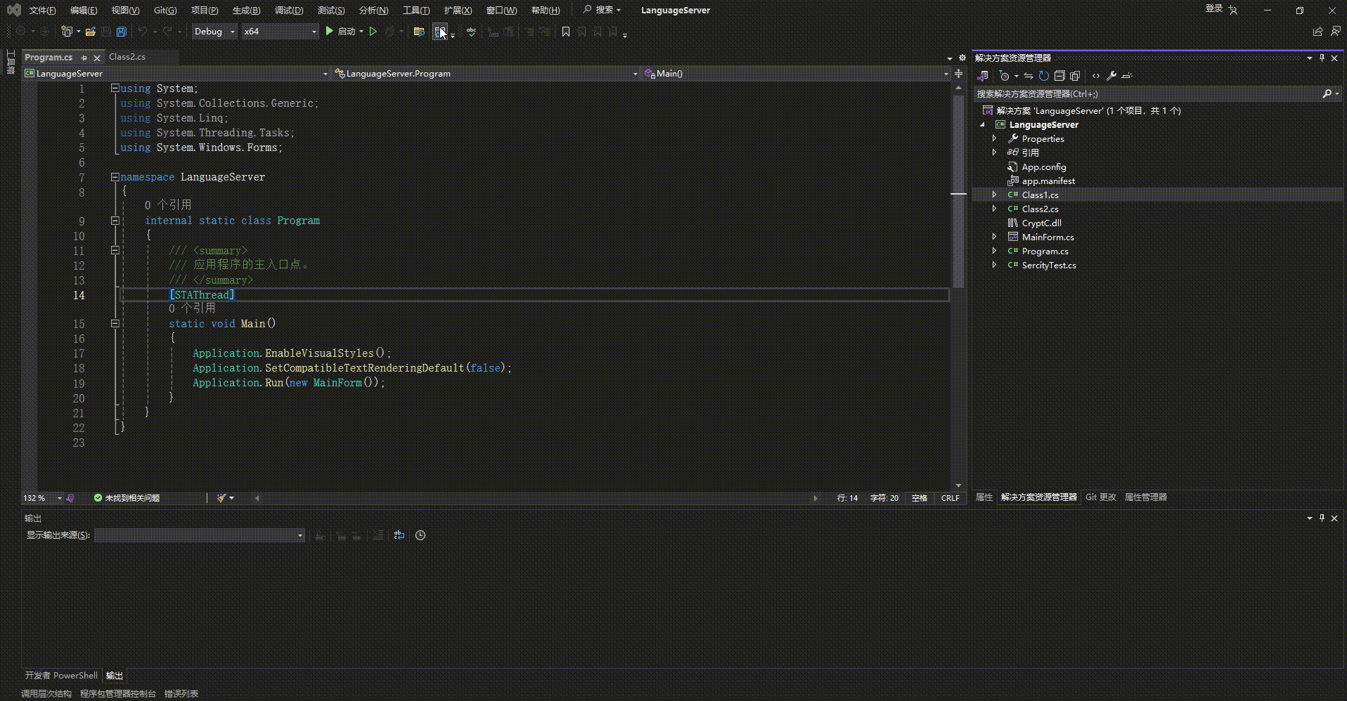Click the code cleanup broom icon
The width and height of the screenshot is (1347, 701).
[222, 498]
